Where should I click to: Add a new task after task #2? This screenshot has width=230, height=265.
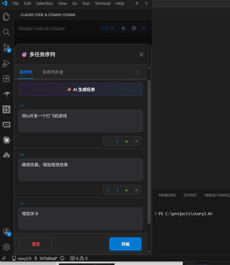pyautogui.click(x=126, y=190)
